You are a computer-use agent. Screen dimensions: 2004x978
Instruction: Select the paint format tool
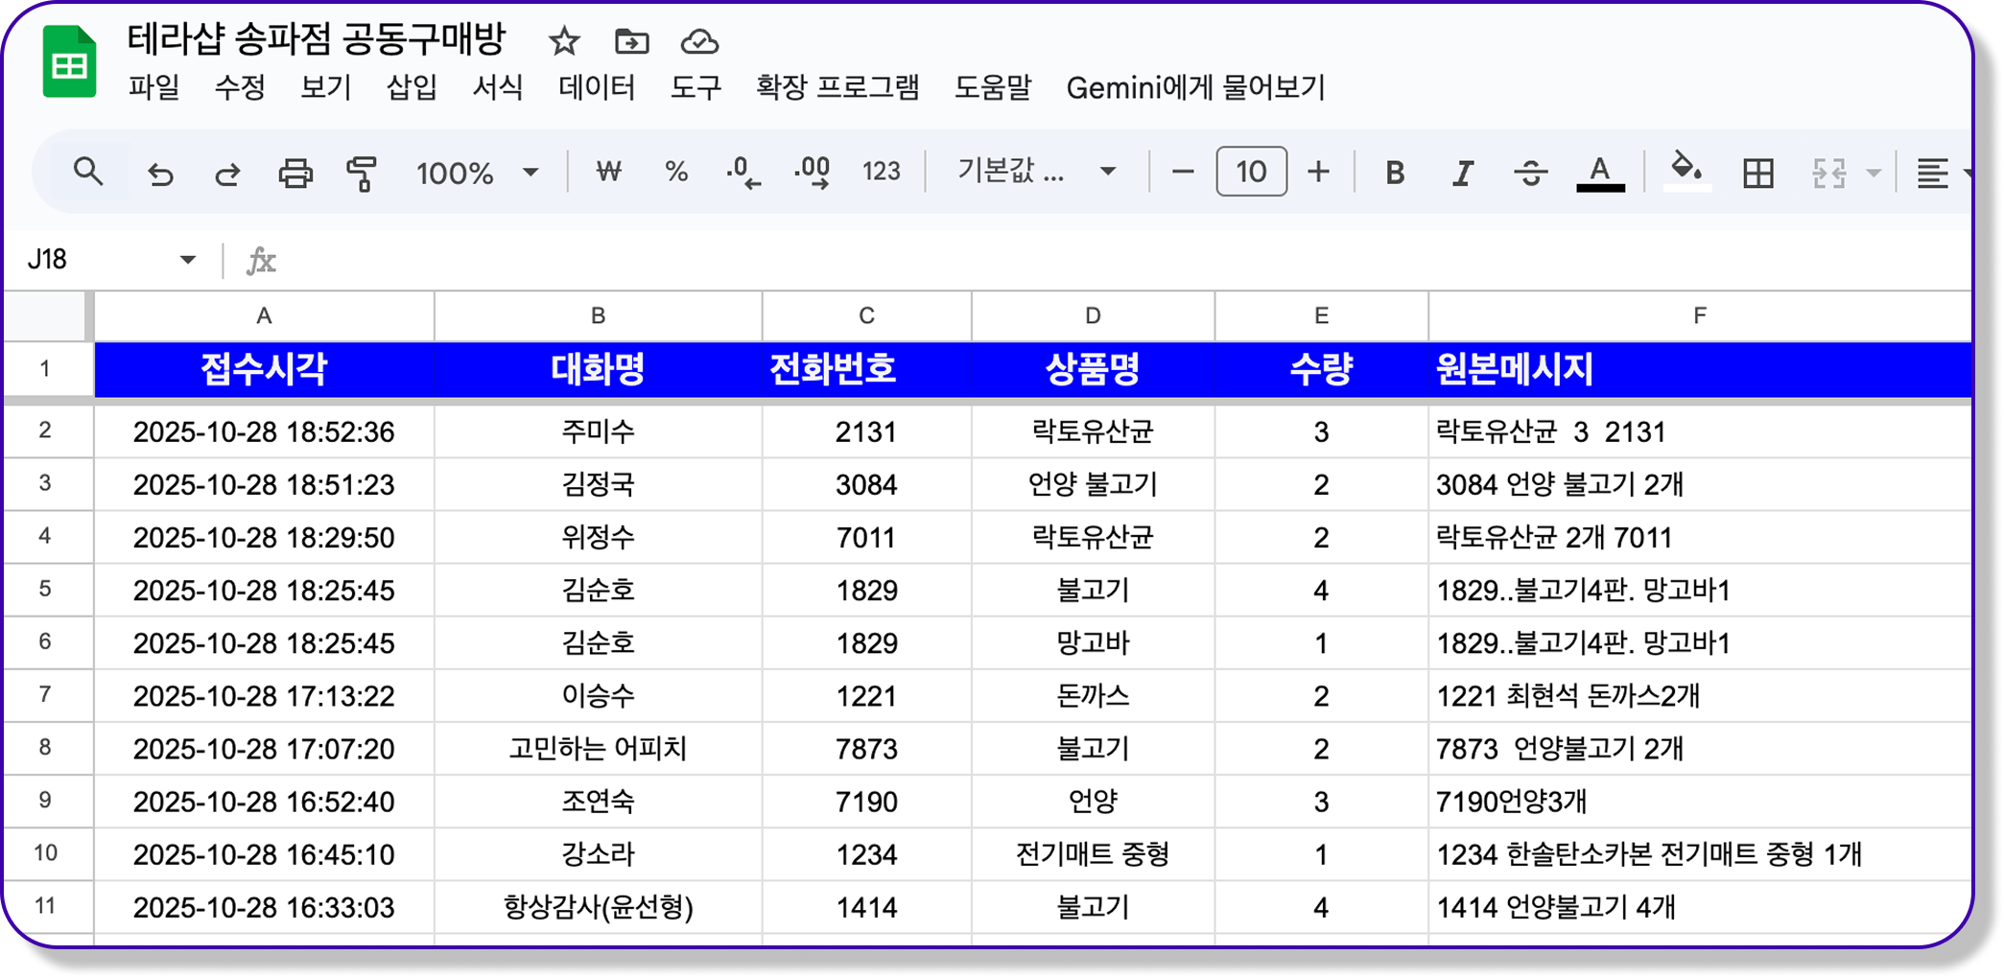point(361,173)
